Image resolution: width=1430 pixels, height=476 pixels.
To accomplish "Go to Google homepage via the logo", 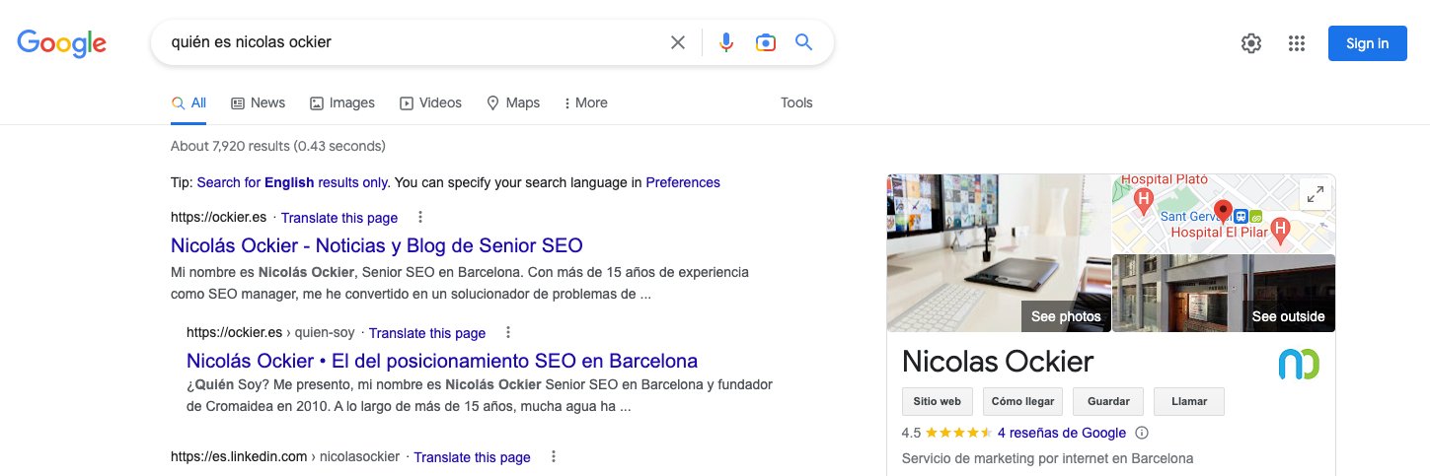I will point(61,43).
